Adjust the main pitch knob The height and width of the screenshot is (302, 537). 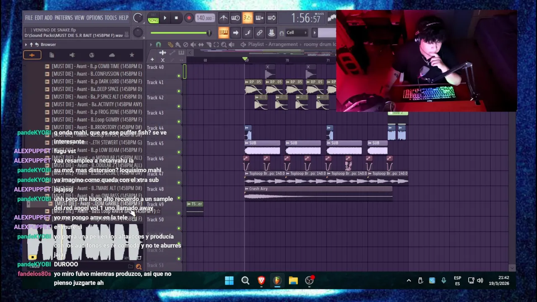tap(138, 33)
